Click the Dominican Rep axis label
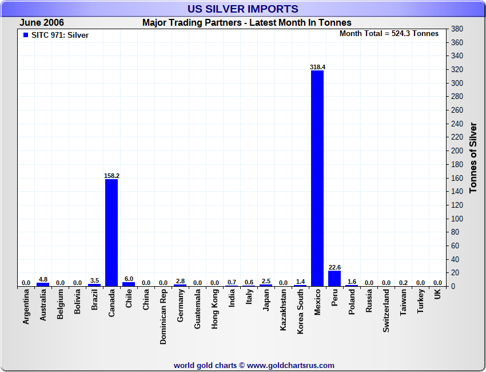 click(163, 316)
